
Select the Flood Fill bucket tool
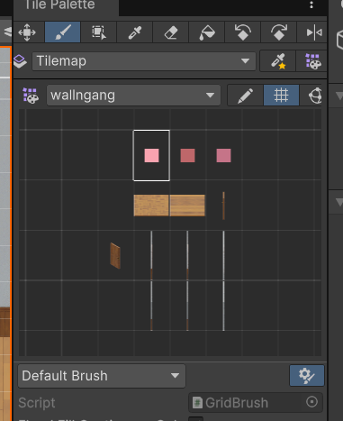(207, 32)
